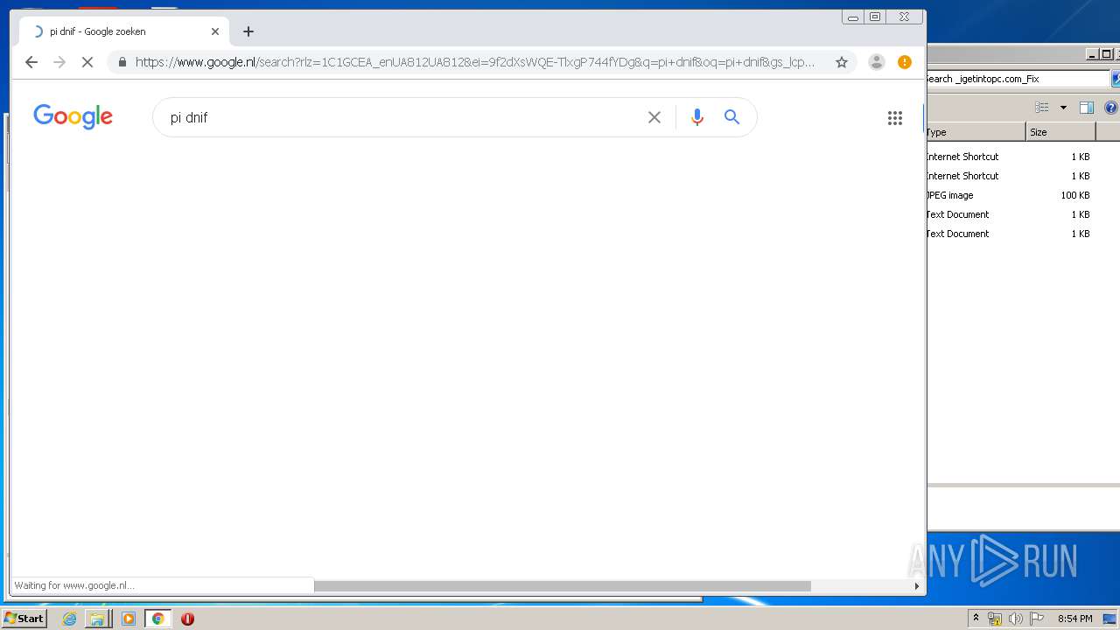The height and width of the screenshot is (630, 1120).
Task: Go back using Chrome's back arrow
Action: click(31, 62)
